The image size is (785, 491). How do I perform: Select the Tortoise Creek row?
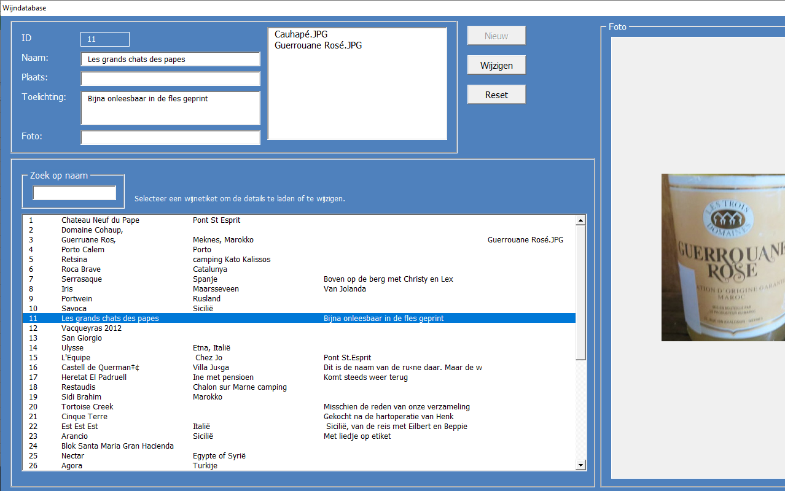click(299, 407)
